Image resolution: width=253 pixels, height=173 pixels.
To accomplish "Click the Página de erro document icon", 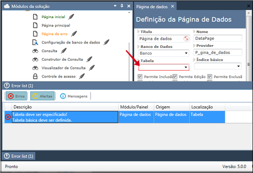I will (35, 34).
